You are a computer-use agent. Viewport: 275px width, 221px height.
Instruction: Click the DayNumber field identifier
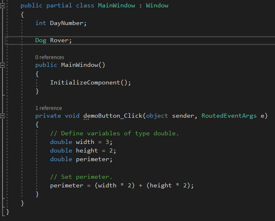click(67, 23)
